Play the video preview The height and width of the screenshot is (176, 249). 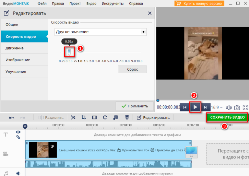[x=195, y=107]
